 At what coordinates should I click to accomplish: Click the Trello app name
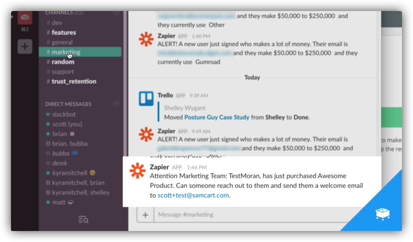[x=165, y=95]
